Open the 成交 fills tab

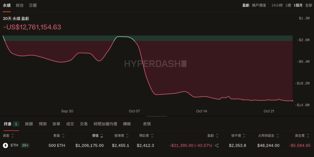pyautogui.click(x=70, y=124)
